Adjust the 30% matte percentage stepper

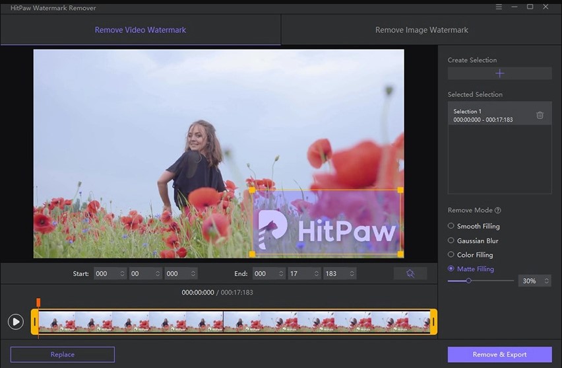pos(546,281)
